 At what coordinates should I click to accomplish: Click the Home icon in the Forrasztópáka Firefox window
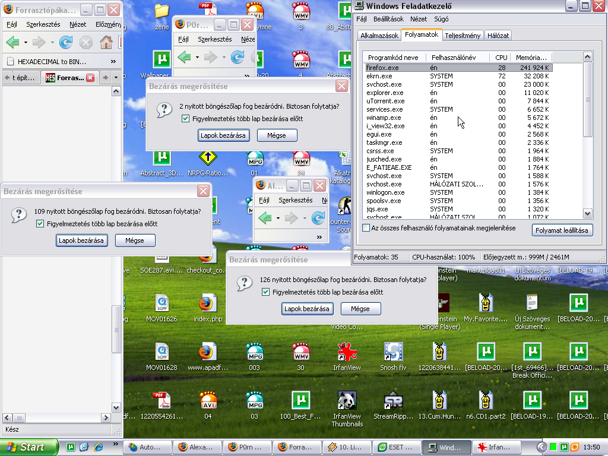point(106,42)
